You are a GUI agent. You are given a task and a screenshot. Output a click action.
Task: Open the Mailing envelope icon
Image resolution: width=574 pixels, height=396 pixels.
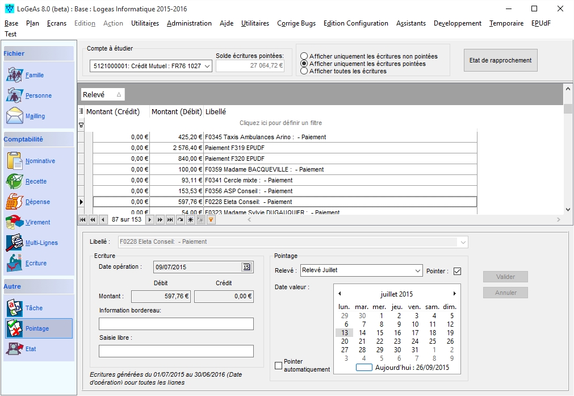click(15, 116)
